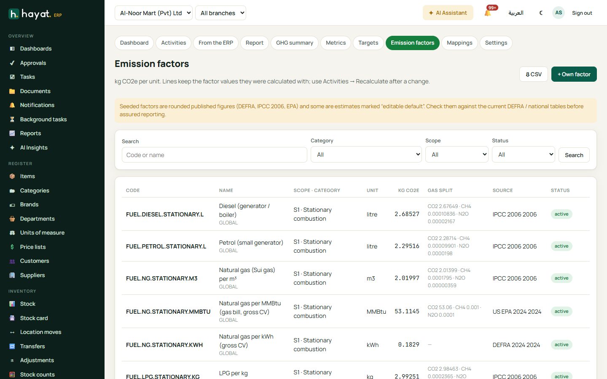Click the Departments briefcase icon
The image size is (607, 379).
tap(12, 219)
